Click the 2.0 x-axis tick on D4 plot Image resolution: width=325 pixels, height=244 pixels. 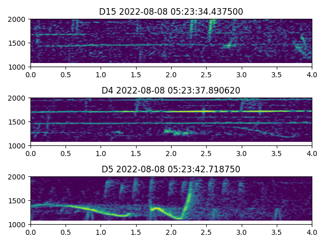[x=171, y=153]
